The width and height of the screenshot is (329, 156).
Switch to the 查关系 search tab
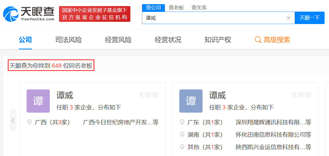coord(199,8)
